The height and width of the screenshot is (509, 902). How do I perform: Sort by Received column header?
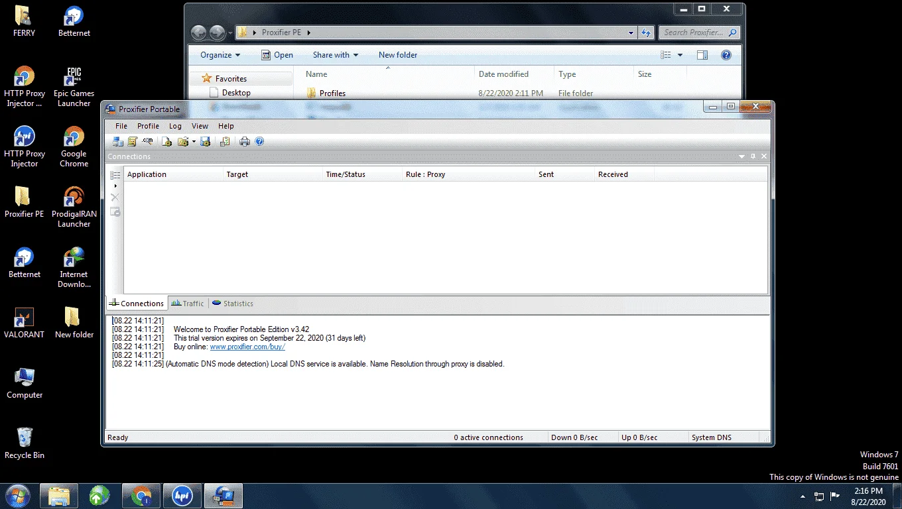624,174
